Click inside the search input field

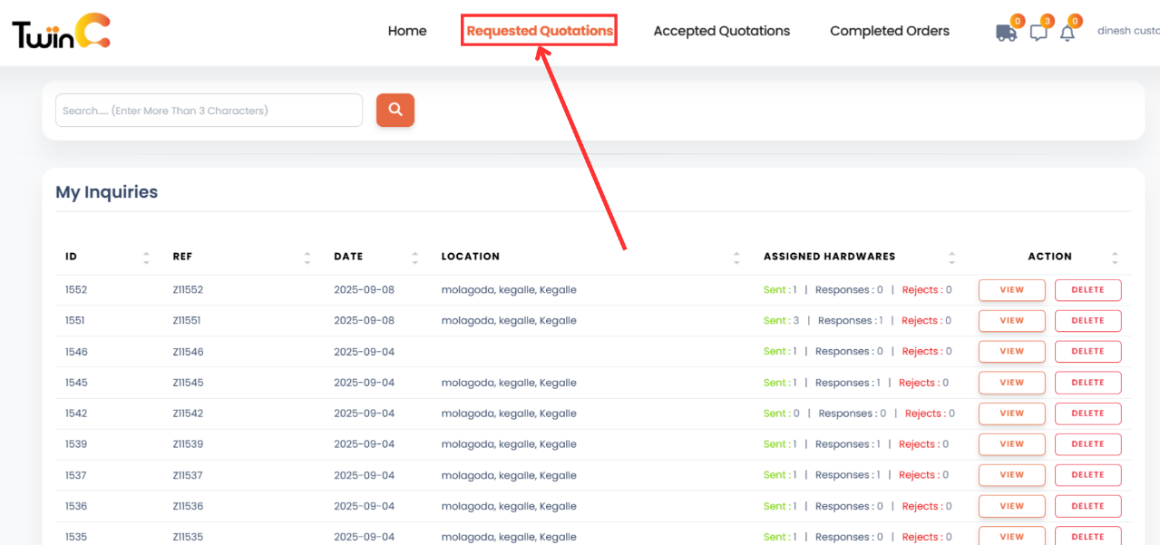click(209, 110)
